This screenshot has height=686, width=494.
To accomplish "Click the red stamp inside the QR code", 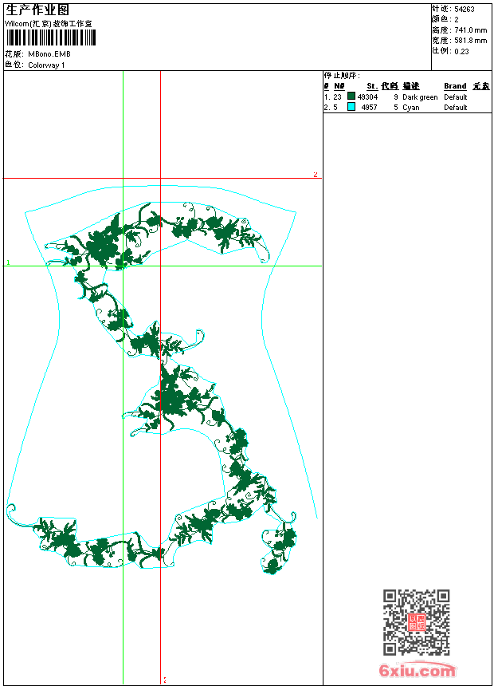I will (x=416, y=621).
